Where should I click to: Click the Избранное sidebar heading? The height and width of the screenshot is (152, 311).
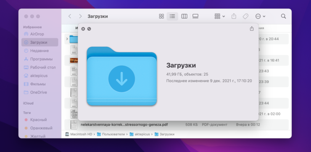(32, 27)
